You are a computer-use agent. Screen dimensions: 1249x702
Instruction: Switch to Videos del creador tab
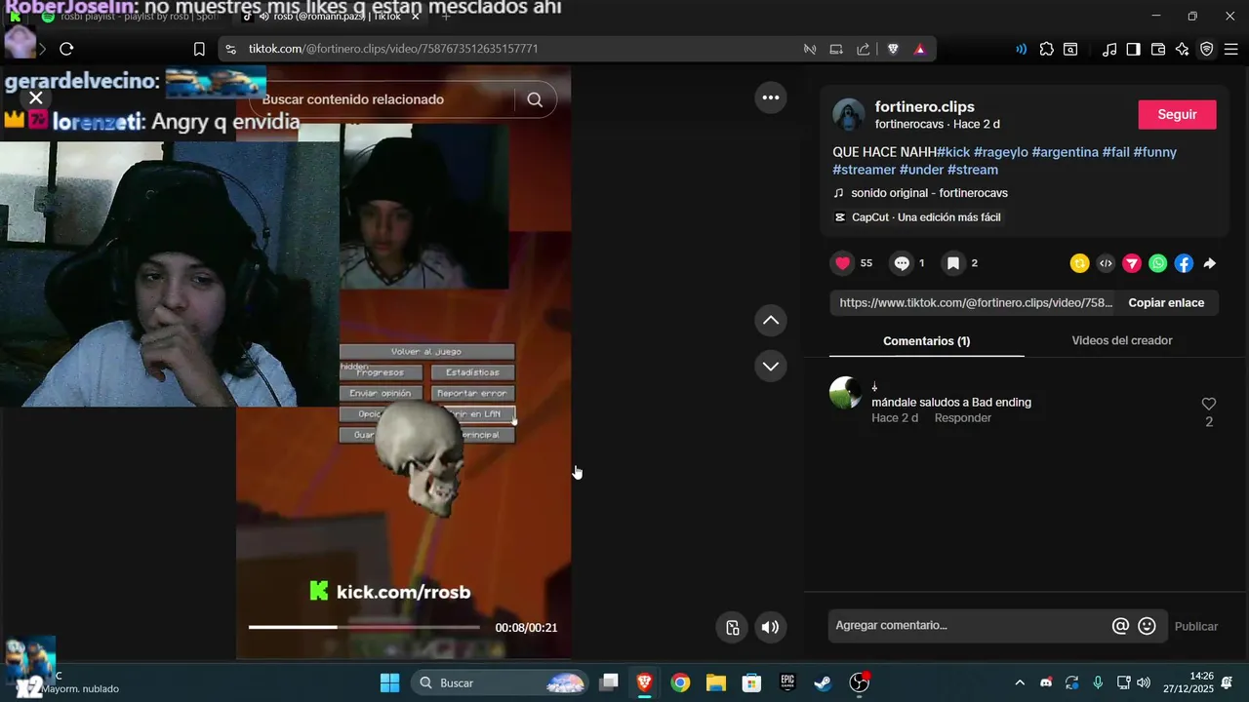[x=1122, y=340]
